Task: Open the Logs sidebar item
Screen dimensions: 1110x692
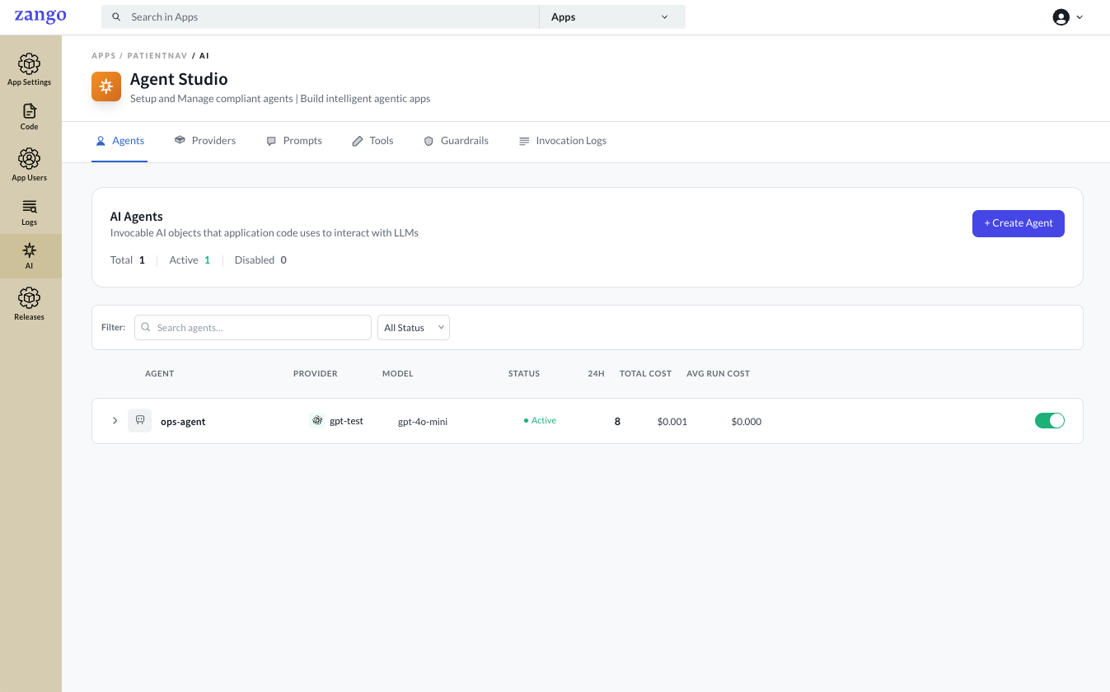Action: tap(30, 212)
